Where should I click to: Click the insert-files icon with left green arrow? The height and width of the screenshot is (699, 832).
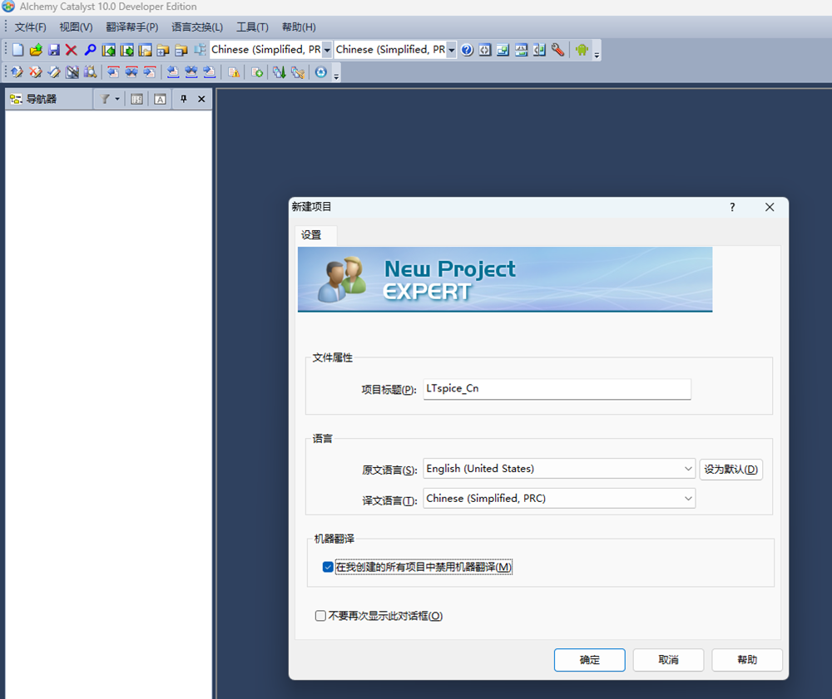[x=109, y=50]
